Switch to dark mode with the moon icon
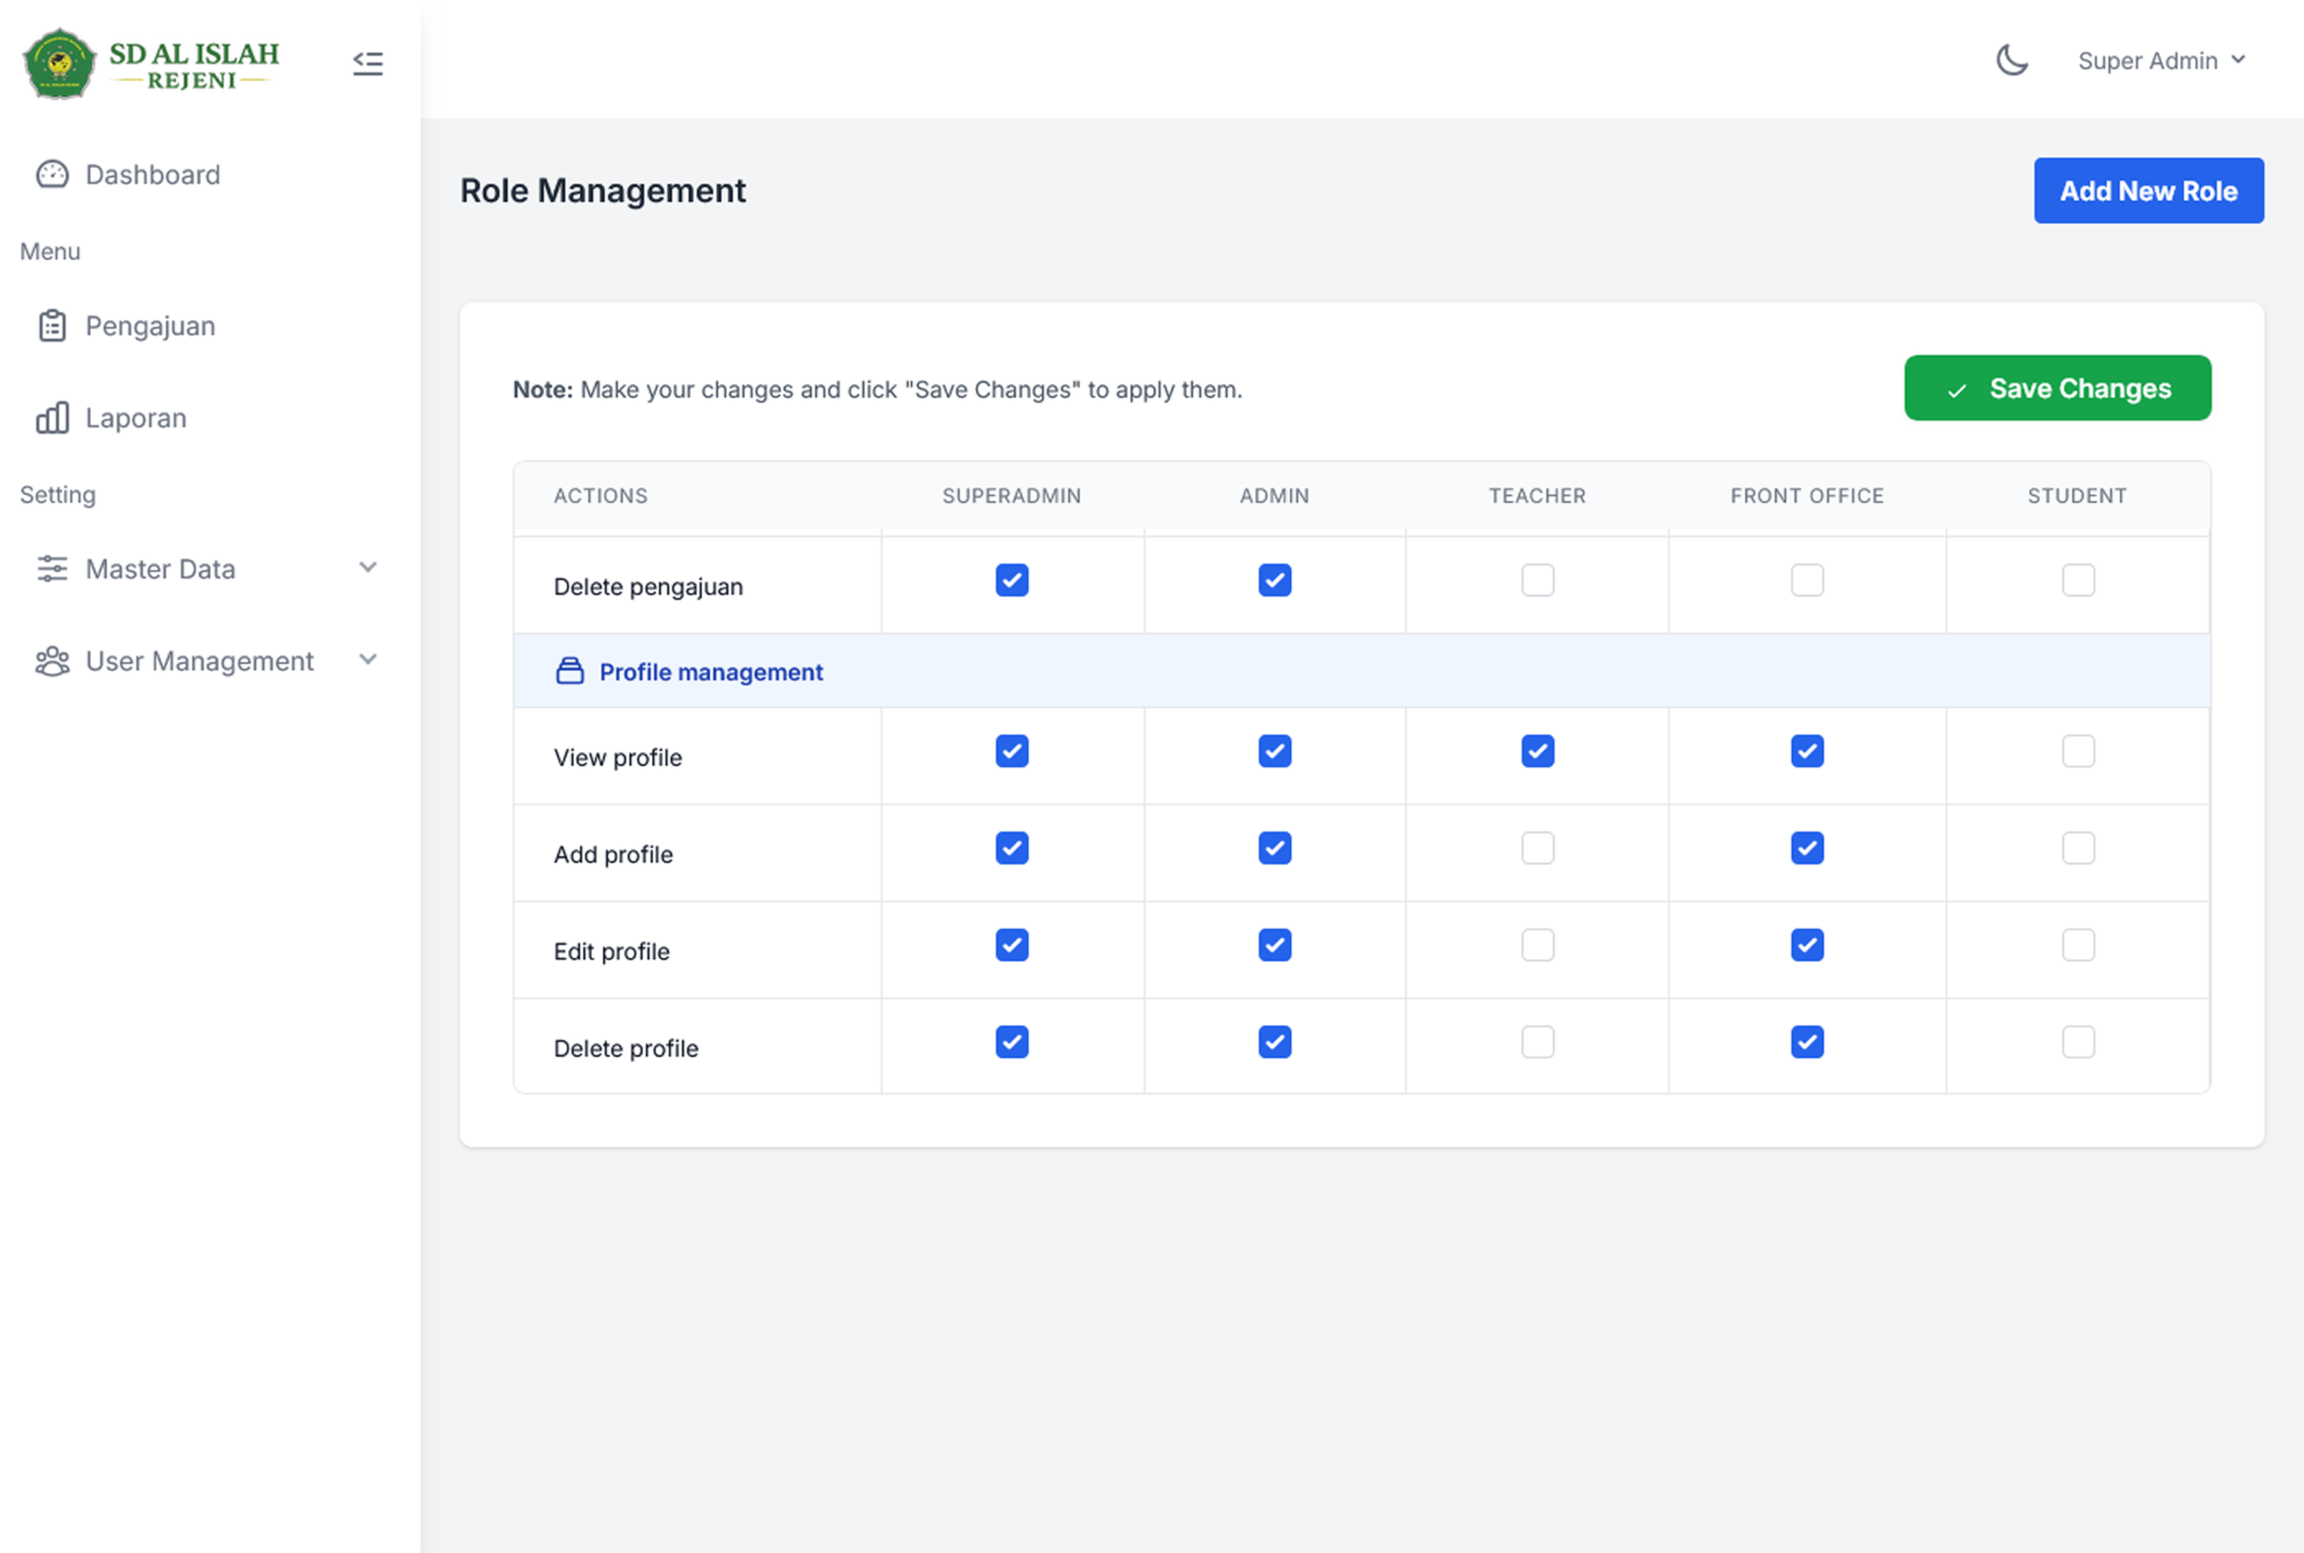 click(x=2011, y=60)
